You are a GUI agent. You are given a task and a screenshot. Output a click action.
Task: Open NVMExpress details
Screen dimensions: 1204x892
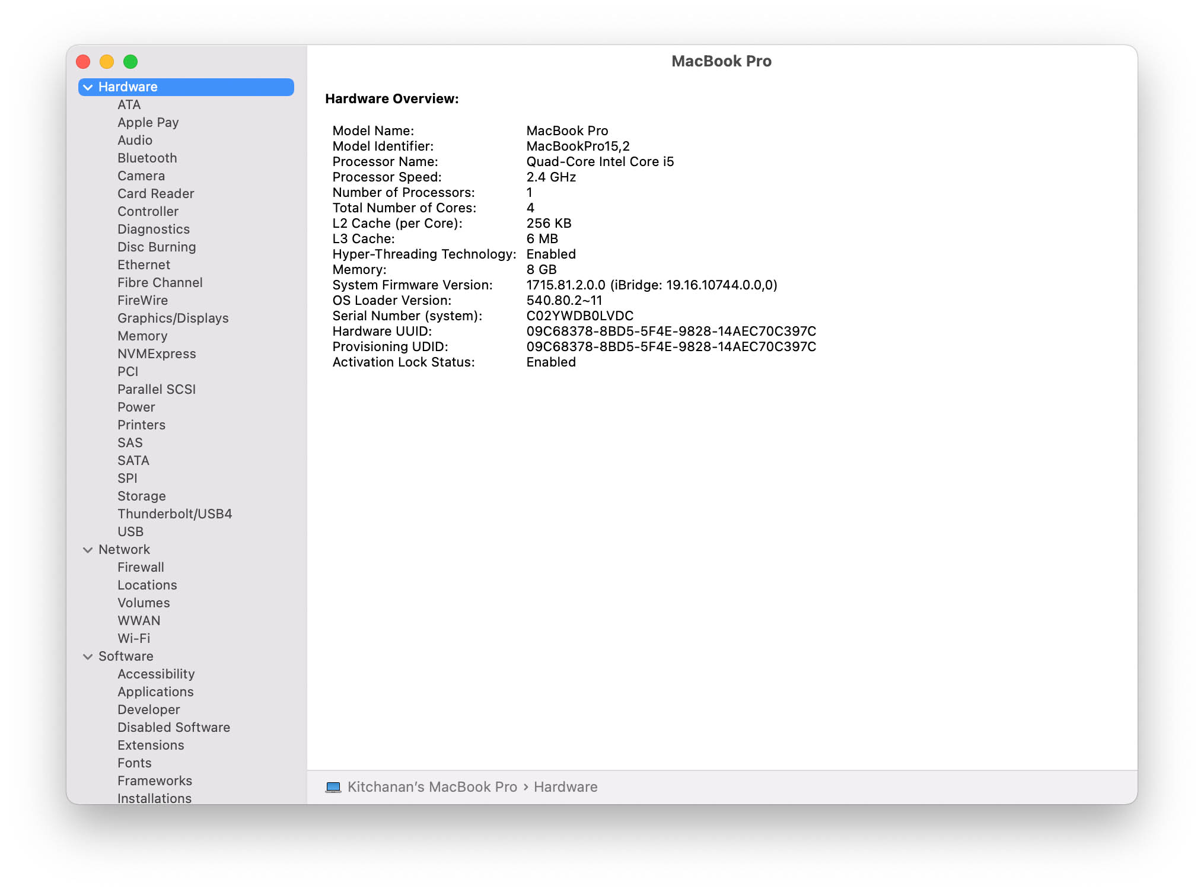pos(157,354)
